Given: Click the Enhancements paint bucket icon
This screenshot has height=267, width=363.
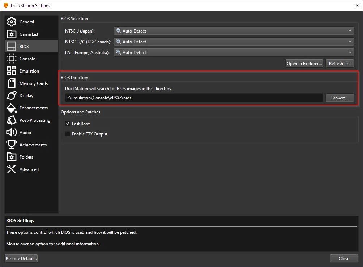Looking at the screenshot, I should 11,108.
